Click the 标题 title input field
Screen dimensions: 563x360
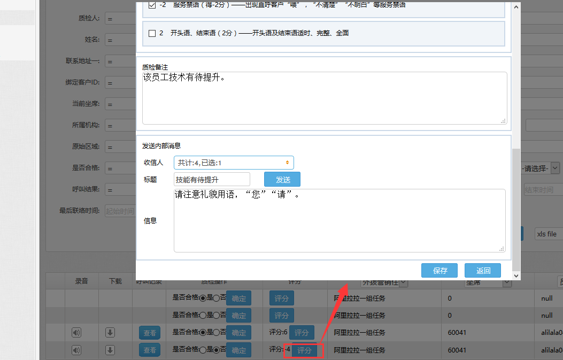(212, 179)
